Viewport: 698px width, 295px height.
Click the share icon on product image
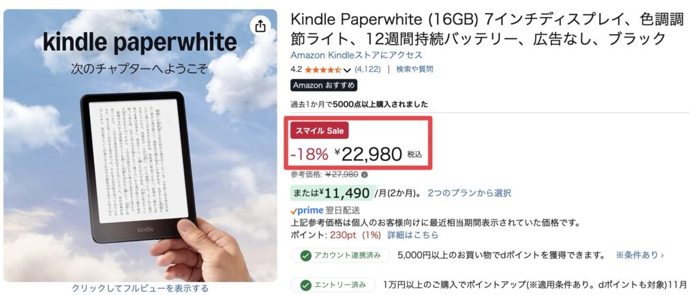pyautogui.click(x=260, y=27)
